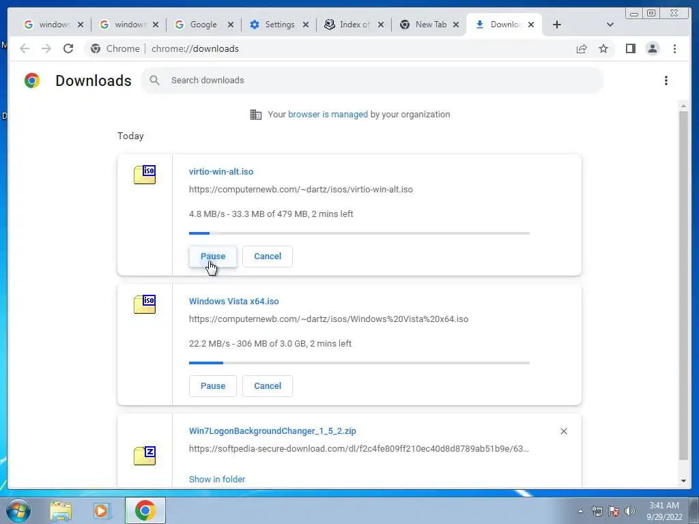Open the profile avatar icon
This screenshot has height=524, width=699.
coord(652,48)
